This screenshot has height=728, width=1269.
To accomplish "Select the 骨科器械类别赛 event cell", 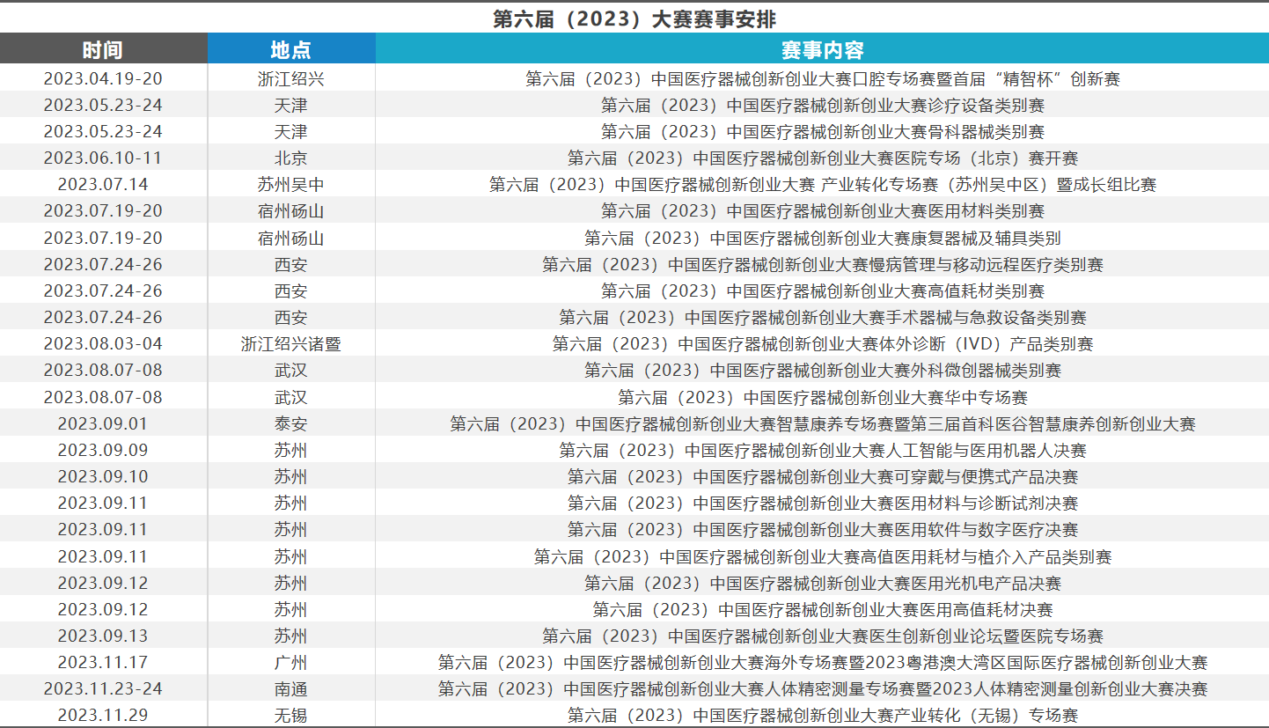I will (x=822, y=131).
